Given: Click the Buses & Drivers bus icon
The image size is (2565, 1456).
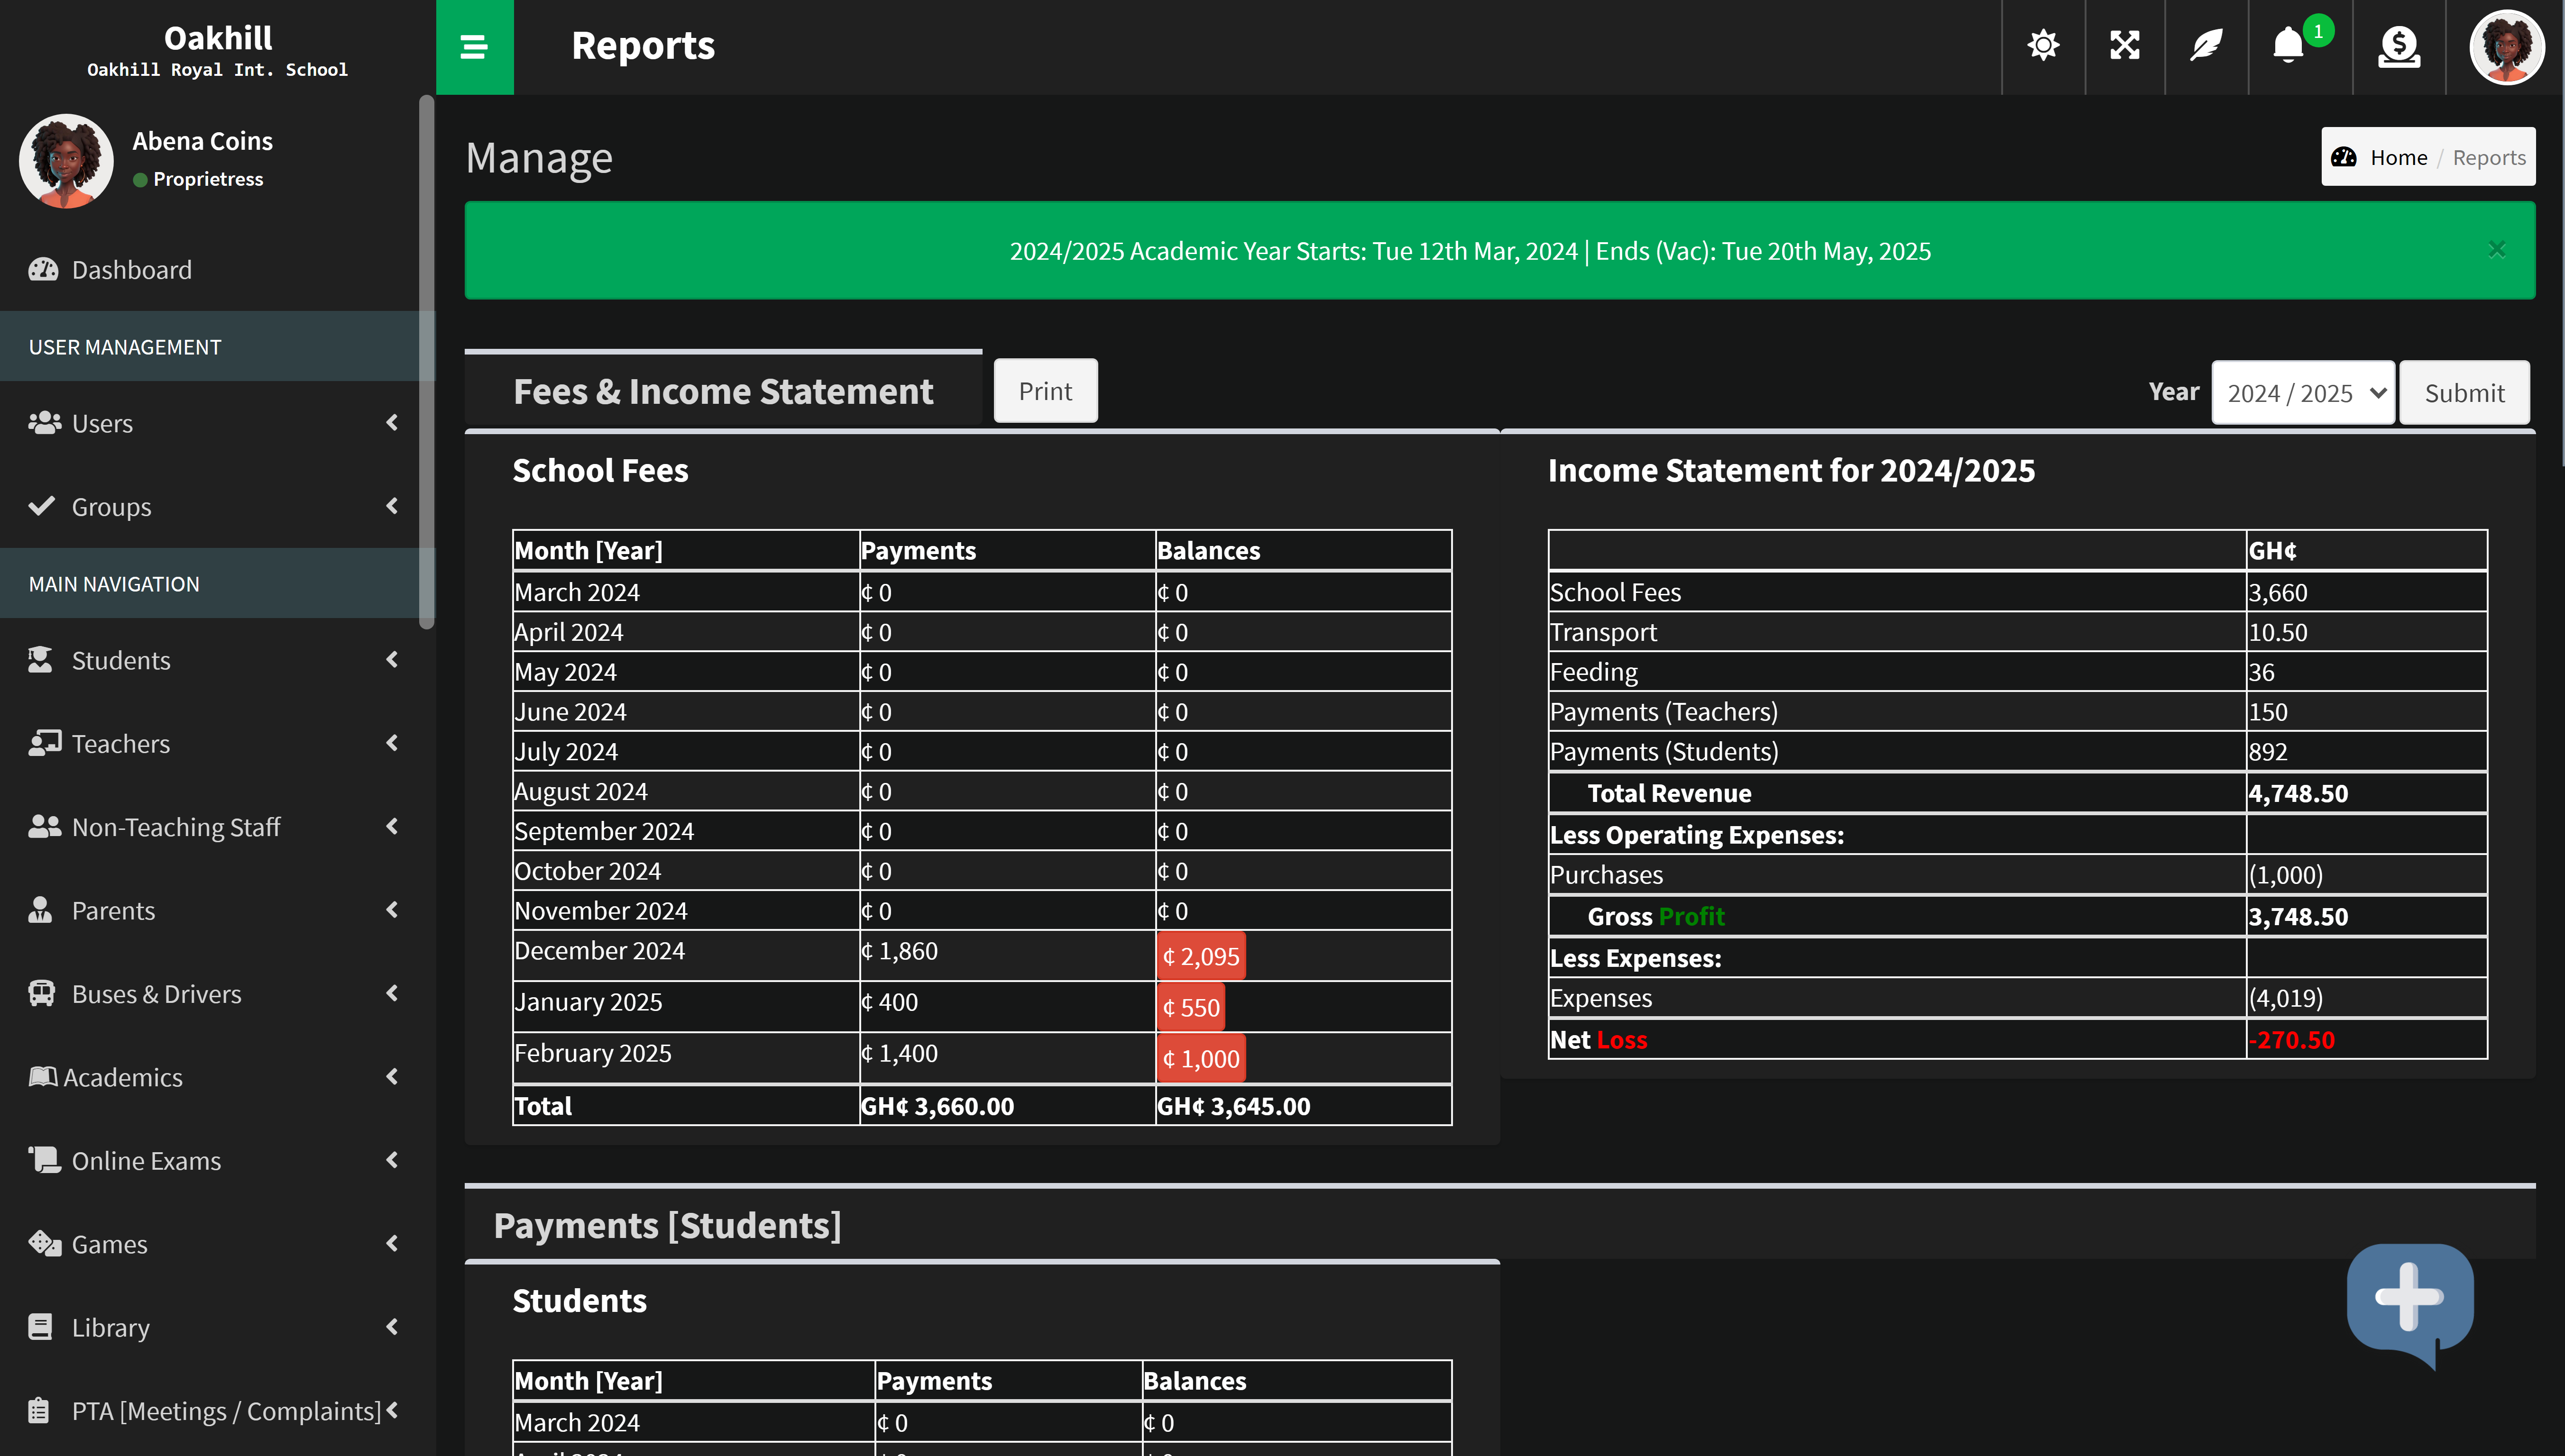Looking at the screenshot, I should point(41,993).
